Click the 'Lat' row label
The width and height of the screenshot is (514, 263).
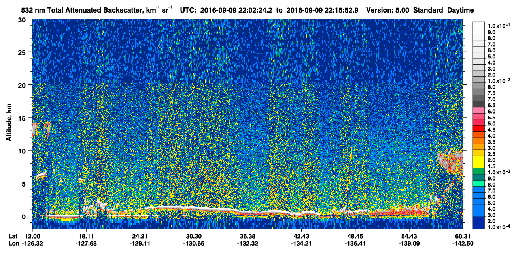point(13,236)
